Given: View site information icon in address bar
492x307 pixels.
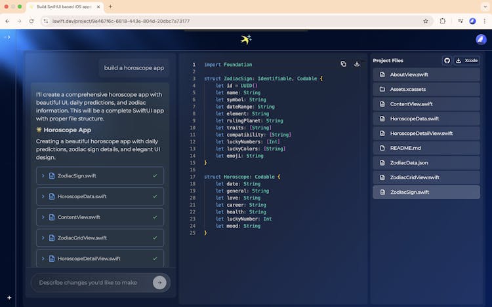Looking at the screenshot, I should (46, 21).
